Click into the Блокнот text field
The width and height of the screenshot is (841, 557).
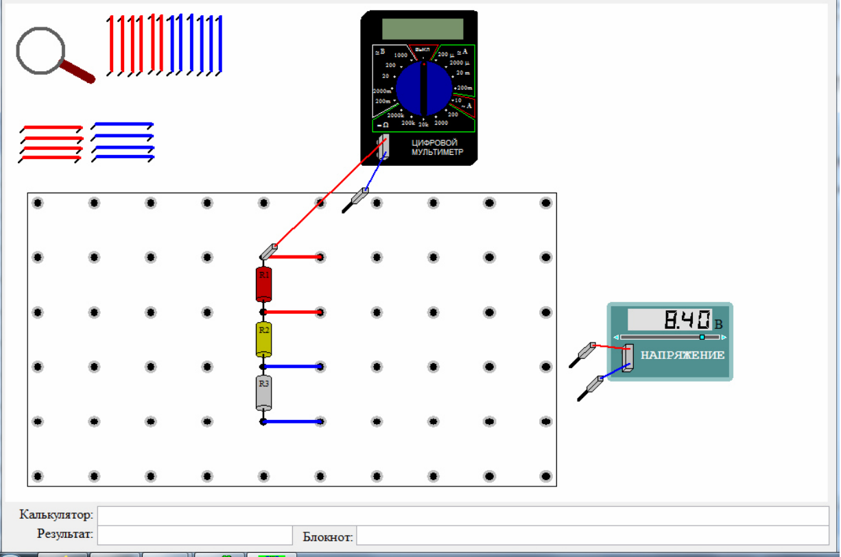pyautogui.click(x=593, y=536)
